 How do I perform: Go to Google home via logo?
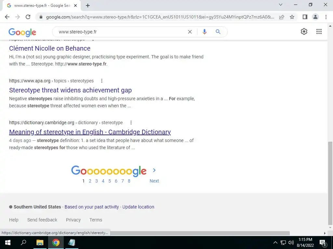[22, 32]
